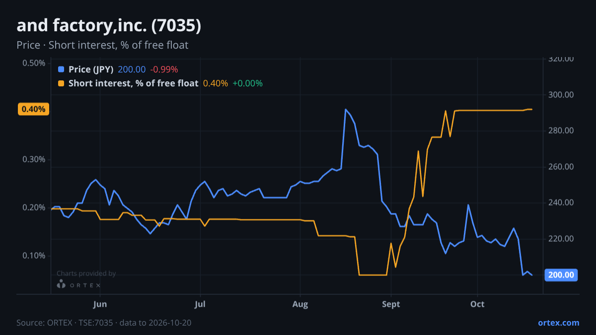Click the orange 0.40% legend value
The image size is (596, 335).
(x=216, y=83)
